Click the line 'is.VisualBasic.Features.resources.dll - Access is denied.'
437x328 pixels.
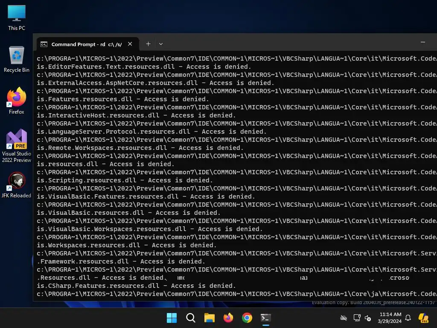pyautogui.click(x=146, y=196)
